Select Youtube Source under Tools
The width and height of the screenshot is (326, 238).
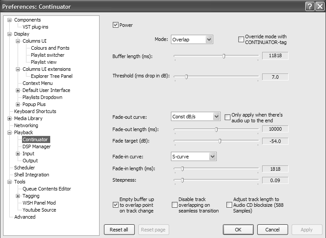coord(39,210)
